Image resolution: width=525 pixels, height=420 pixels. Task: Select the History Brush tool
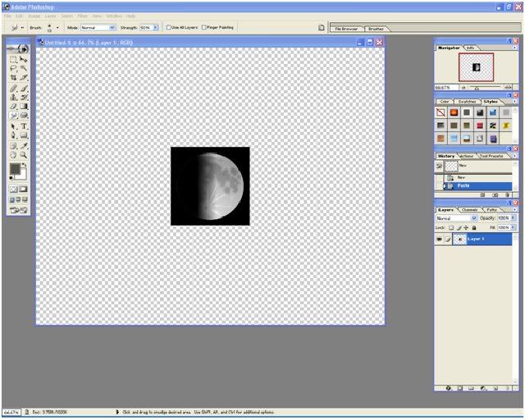24,98
